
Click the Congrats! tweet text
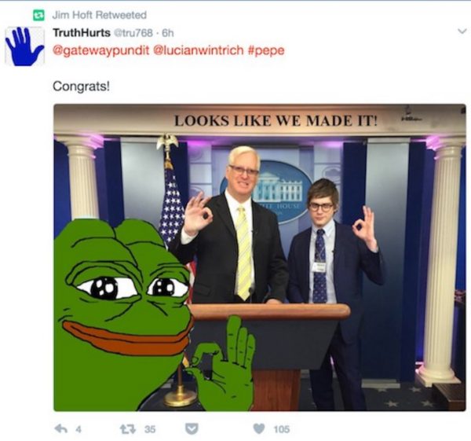coord(81,86)
